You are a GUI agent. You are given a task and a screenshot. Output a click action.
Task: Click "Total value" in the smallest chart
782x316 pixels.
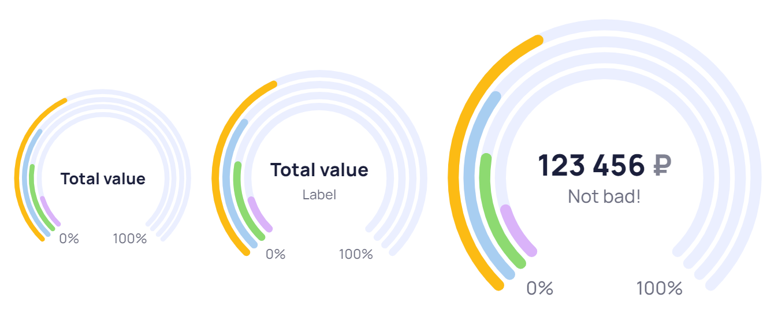103,179
